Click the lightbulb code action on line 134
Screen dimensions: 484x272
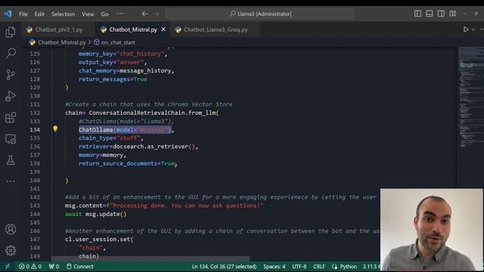(x=55, y=128)
